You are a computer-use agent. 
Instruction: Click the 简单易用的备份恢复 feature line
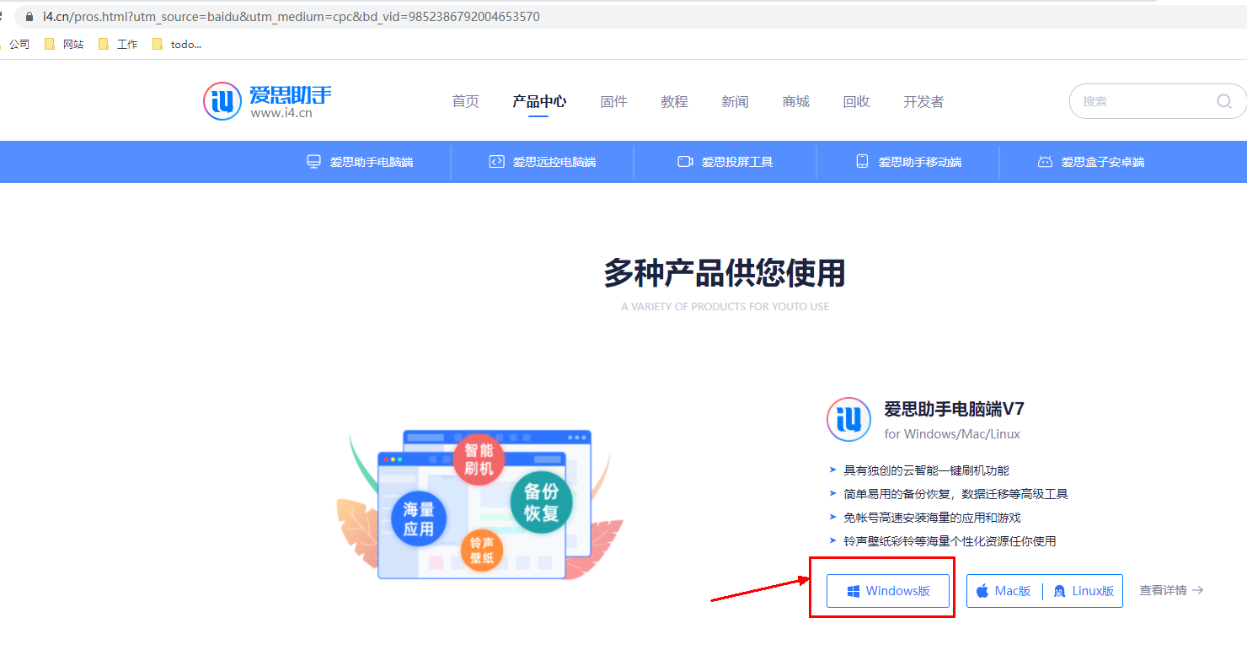click(955, 494)
